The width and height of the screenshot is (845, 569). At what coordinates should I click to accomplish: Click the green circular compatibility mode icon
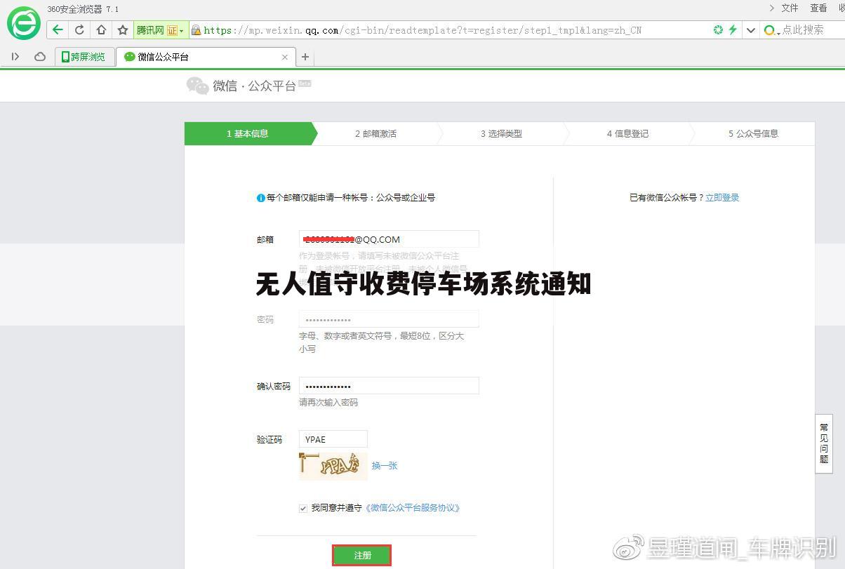click(x=718, y=30)
